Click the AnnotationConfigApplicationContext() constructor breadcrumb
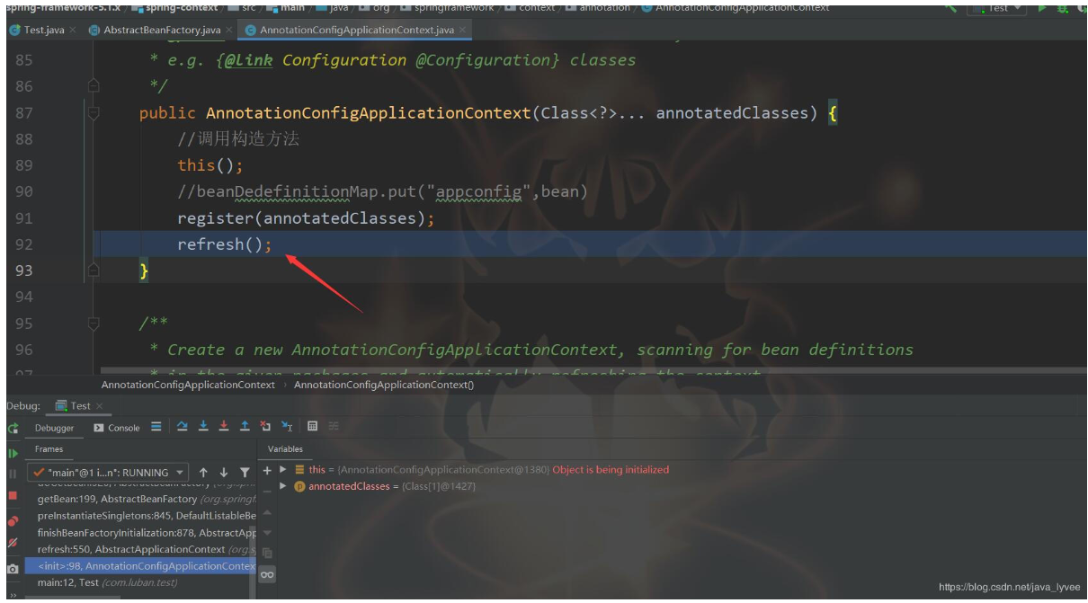1088x603 pixels. (x=384, y=385)
